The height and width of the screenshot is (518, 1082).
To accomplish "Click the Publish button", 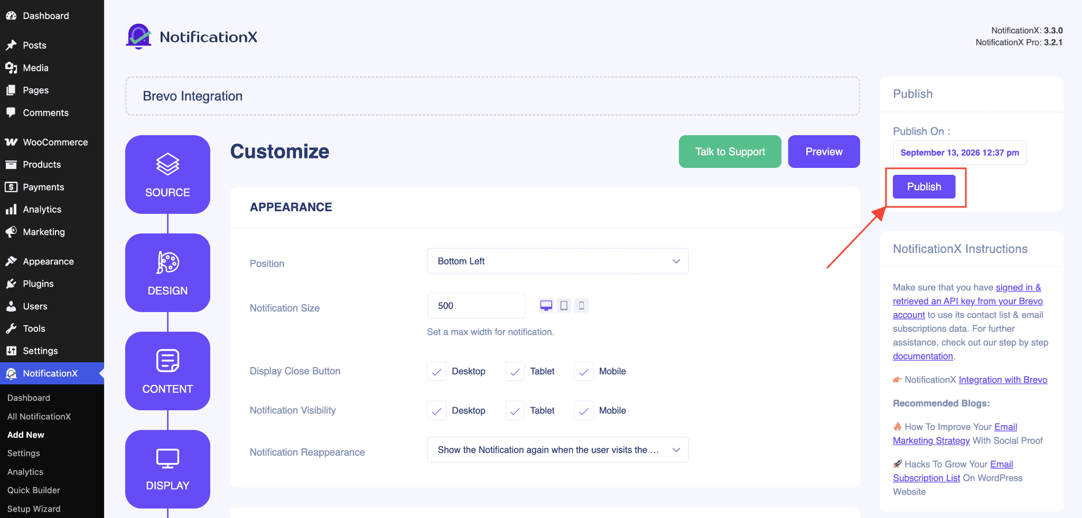I will coord(924,187).
